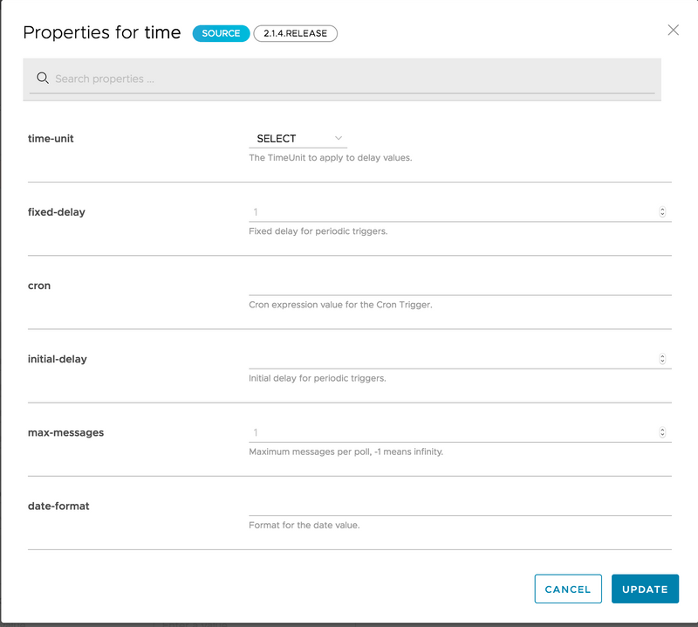Image resolution: width=698 pixels, height=627 pixels.
Task: Click the fixed-delay spinner arrows
Action: coord(662,211)
